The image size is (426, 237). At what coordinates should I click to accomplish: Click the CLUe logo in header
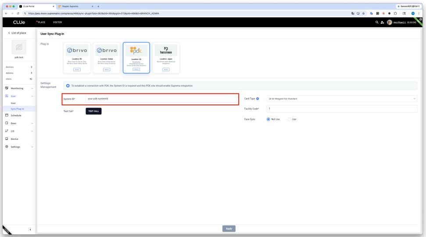coord(19,22)
